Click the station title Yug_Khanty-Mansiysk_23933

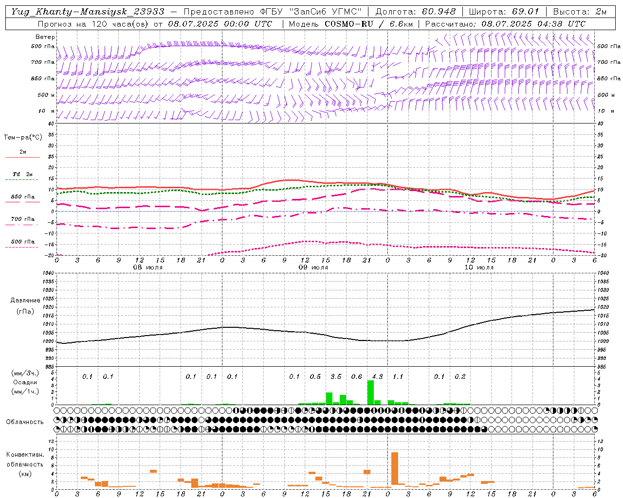(x=88, y=12)
